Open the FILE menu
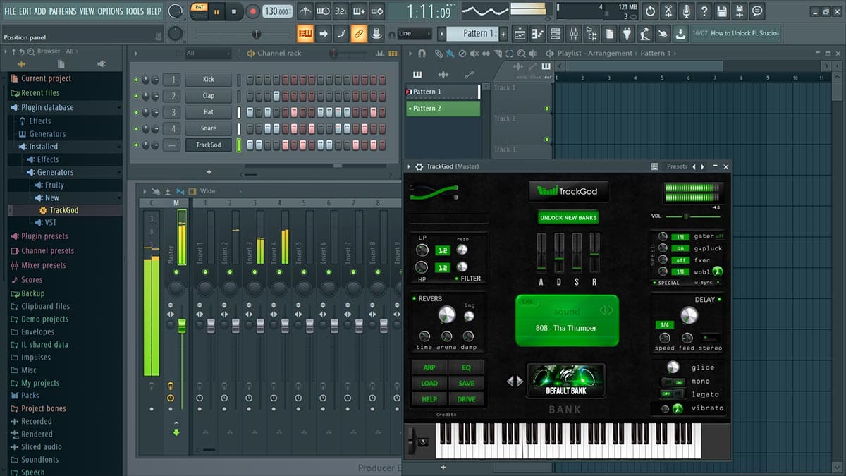Viewport: 846px width, 476px height. pos(11,11)
